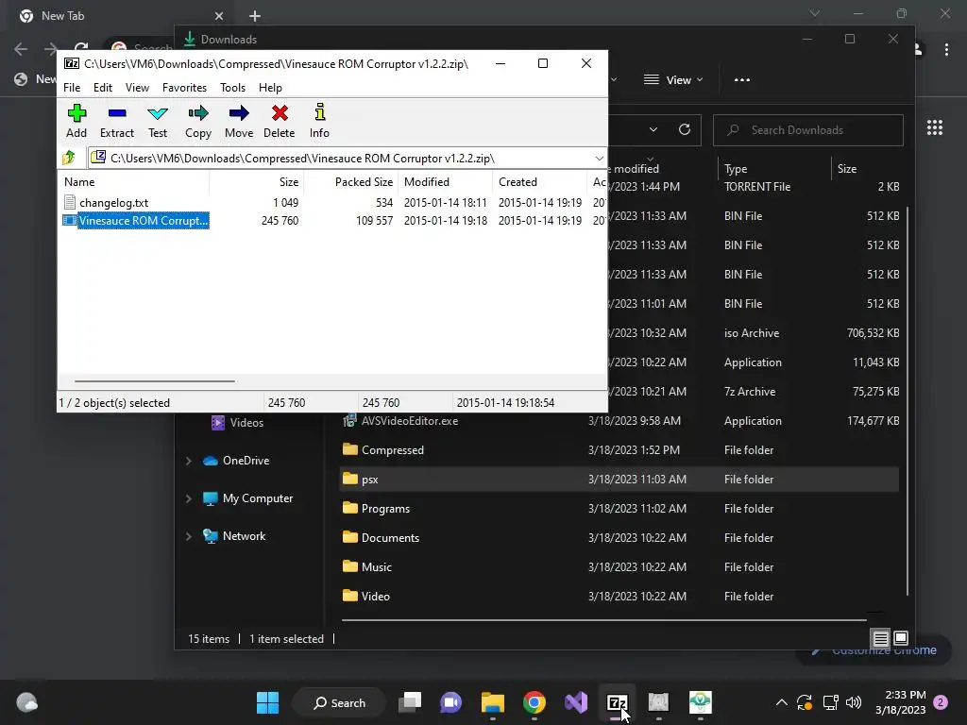
Task: Select the Copy tool in 7-Zip
Action: click(198, 122)
